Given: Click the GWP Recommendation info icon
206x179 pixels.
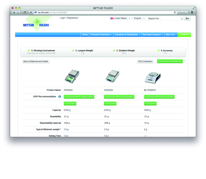Looking at the screenshot, I should pyautogui.click(x=60, y=97).
